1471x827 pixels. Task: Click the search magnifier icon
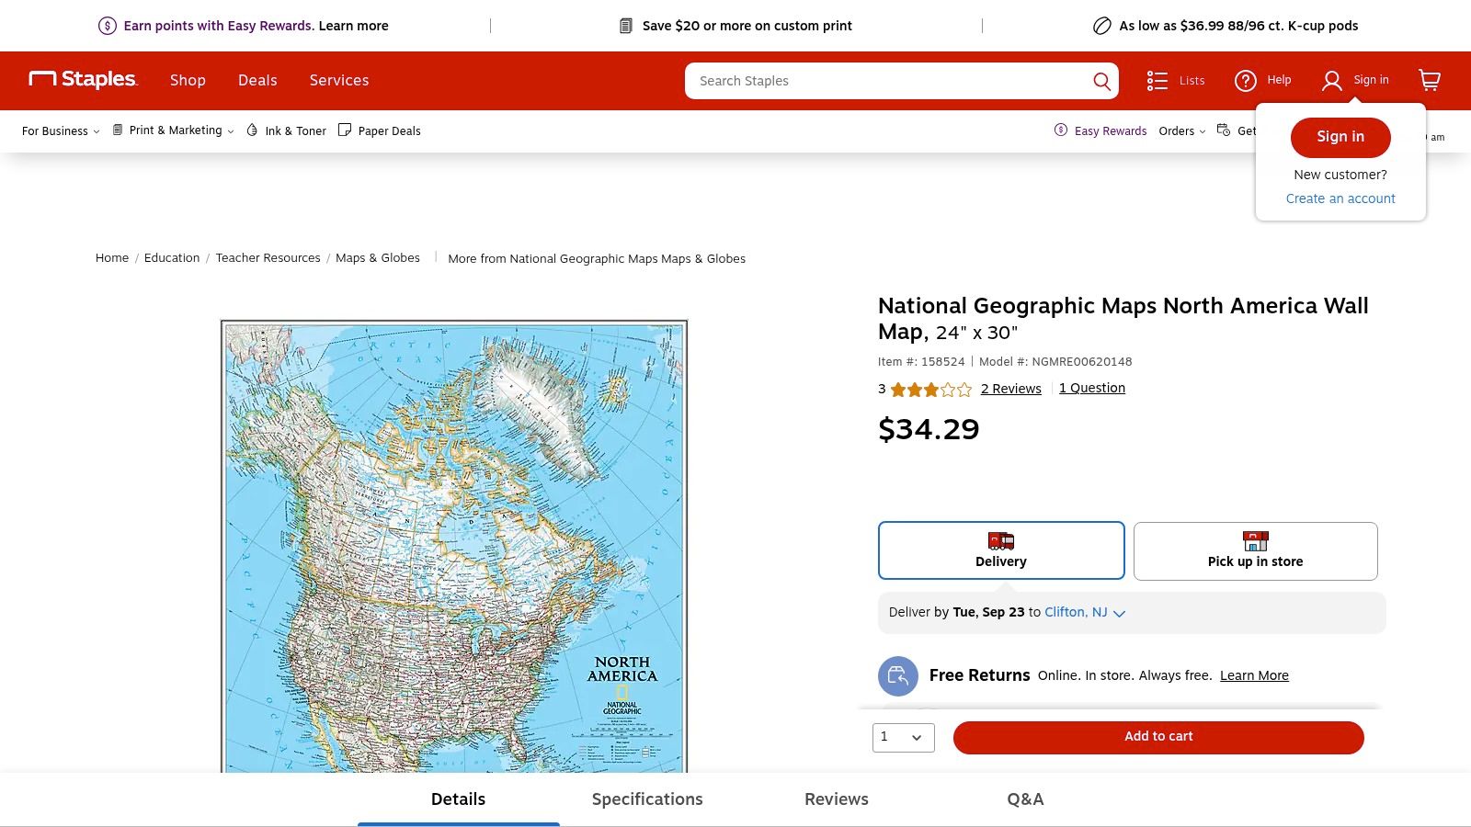pyautogui.click(x=1100, y=81)
